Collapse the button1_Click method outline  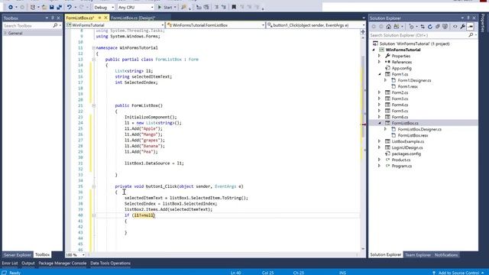tap(93, 186)
